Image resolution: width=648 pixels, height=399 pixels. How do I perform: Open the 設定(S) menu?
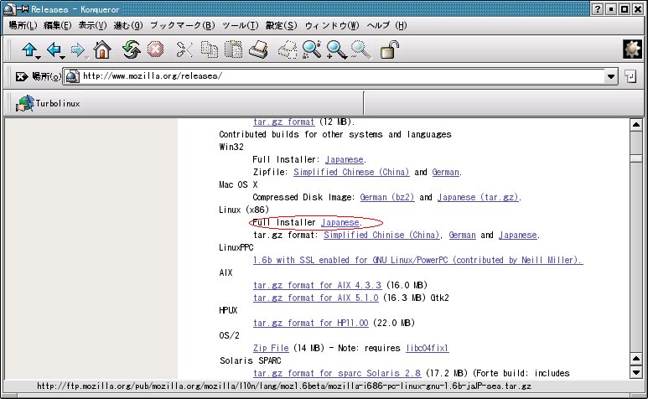click(x=281, y=26)
